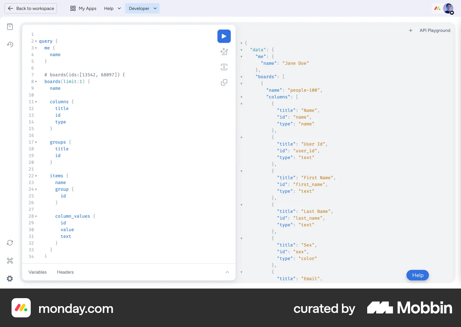Image resolution: width=461 pixels, height=327 pixels.
Task: Click "User Id" title in the response
Action: pos(313,144)
